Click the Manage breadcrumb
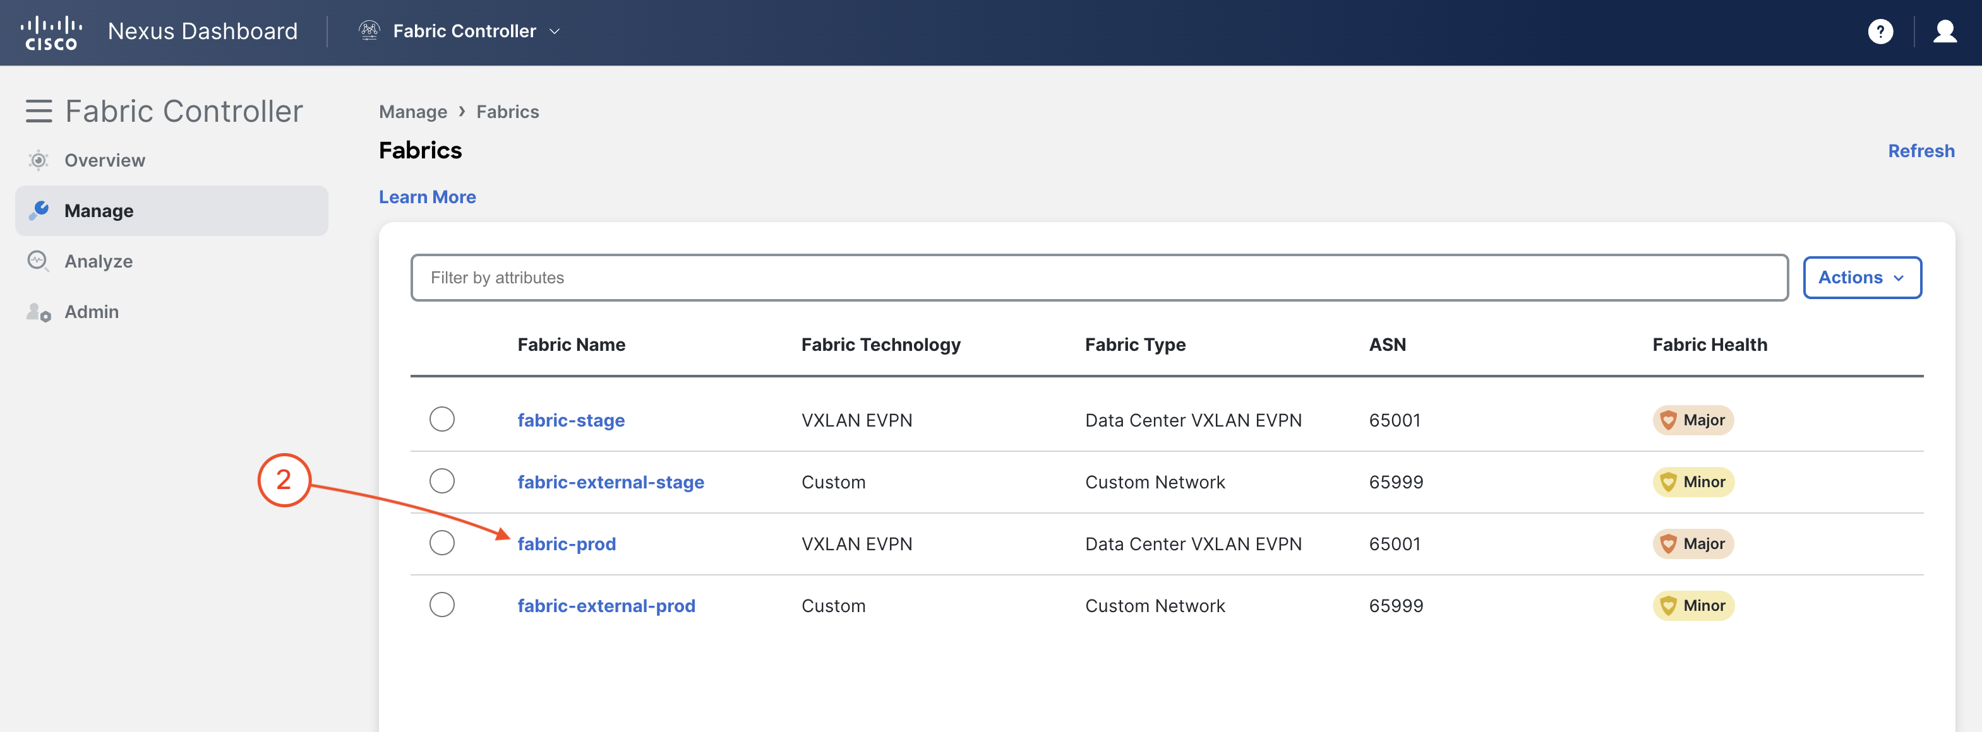1982x732 pixels. click(413, 112)
